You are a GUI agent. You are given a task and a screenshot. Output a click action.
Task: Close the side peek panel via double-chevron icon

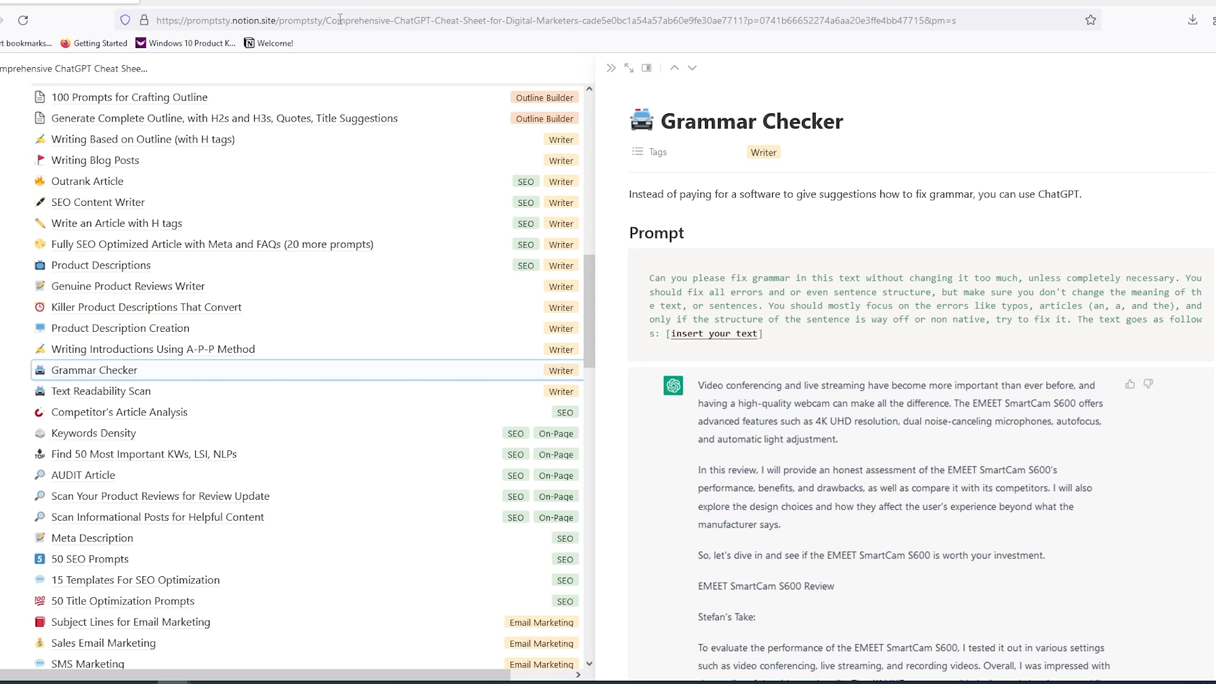610,67
